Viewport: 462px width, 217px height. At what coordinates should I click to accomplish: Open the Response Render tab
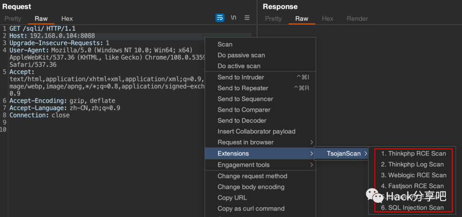click(x=357, y=19)
